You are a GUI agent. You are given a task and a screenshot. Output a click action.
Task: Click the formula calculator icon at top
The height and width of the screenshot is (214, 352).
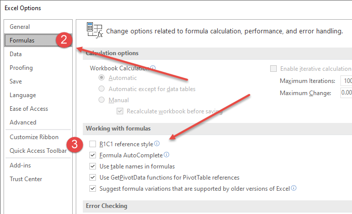[95, 30]
